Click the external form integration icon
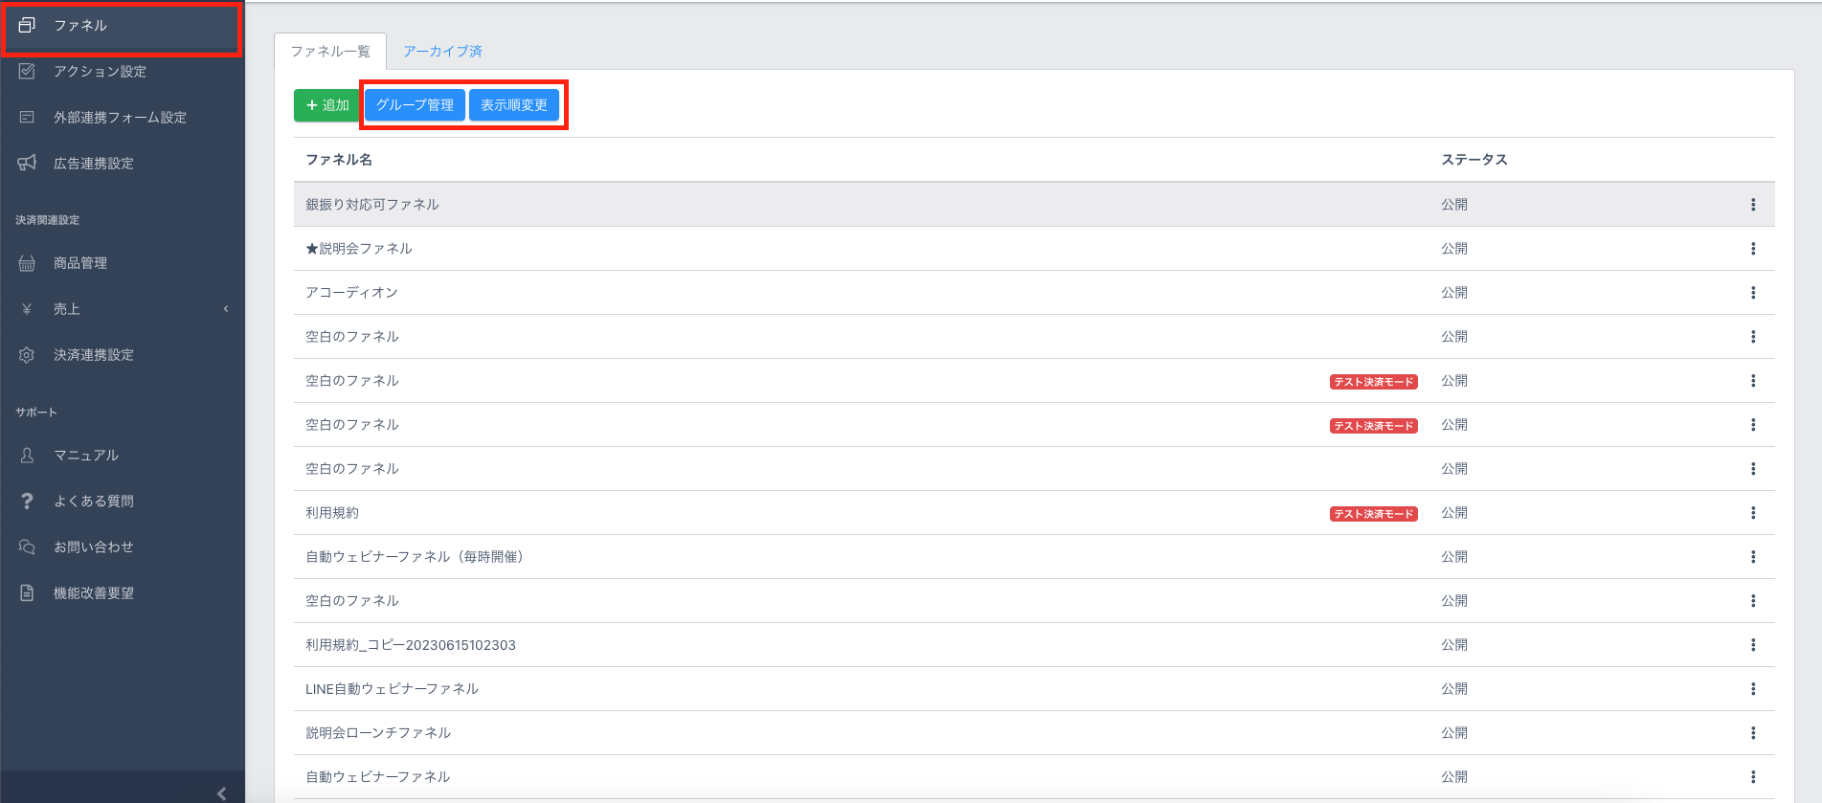 (27, 118)
